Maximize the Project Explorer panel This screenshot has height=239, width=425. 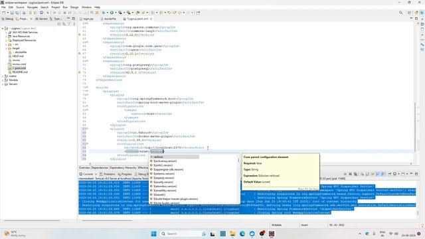click(74, 19)
